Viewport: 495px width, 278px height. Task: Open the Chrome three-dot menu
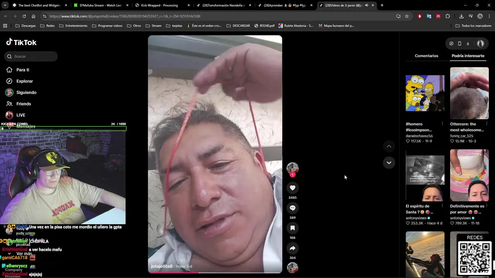490,16
